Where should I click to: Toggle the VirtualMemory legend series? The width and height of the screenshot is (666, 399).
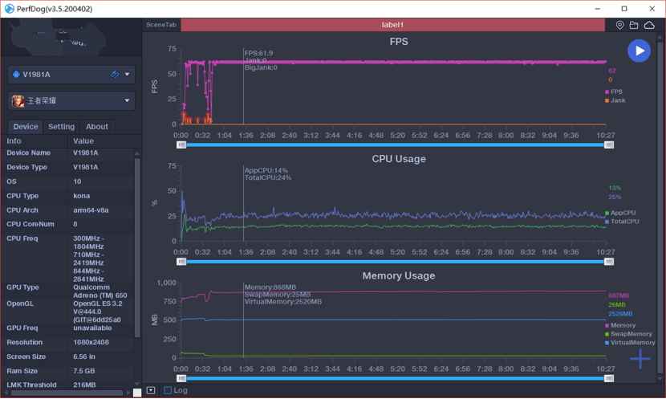[x=630, y=343]
